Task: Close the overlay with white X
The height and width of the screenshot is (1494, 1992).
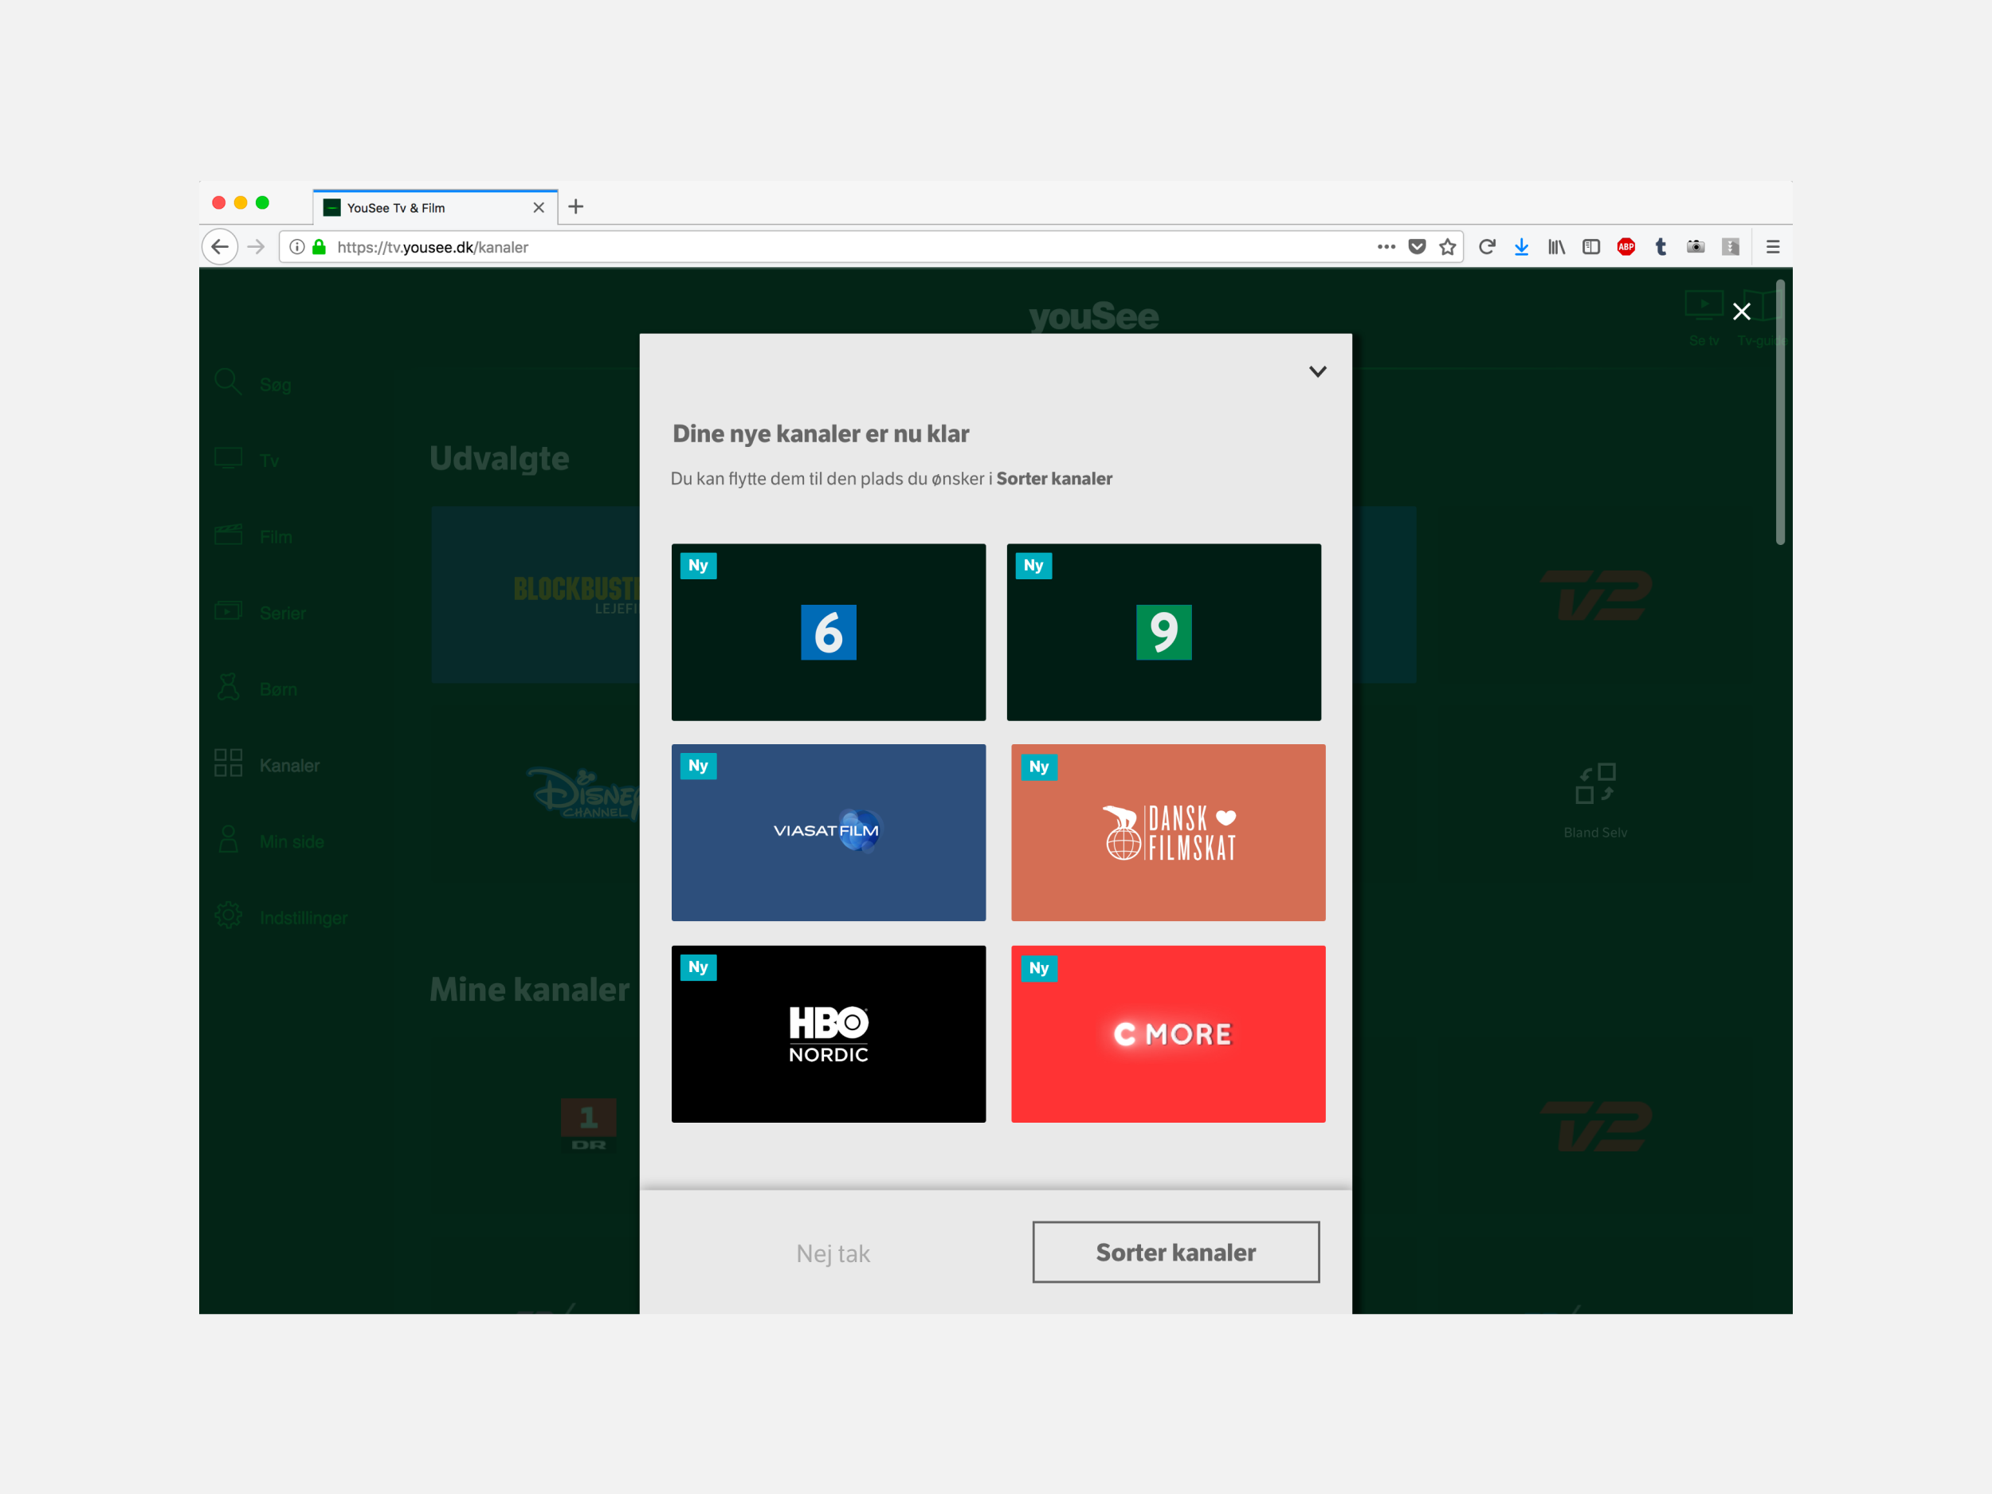Action: (1741, 312)
